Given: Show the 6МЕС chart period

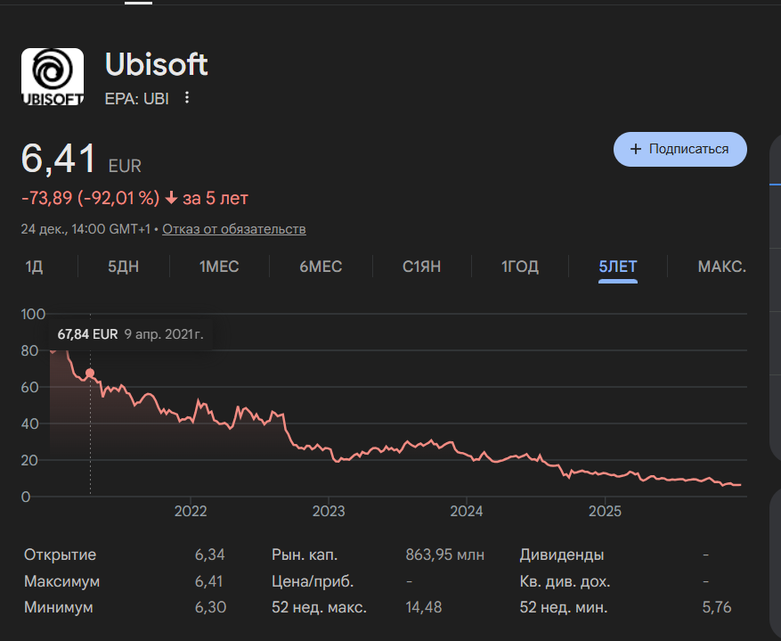Looking at the screenshot, I should 321,267.
